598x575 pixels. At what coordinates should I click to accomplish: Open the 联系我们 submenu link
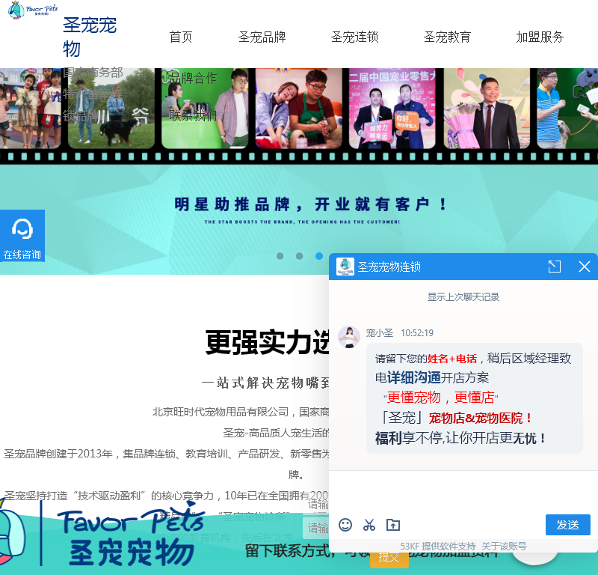click(193, 115)
